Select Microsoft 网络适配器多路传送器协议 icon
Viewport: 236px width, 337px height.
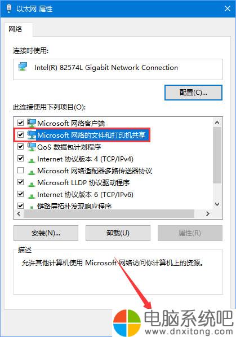point(32,172)
